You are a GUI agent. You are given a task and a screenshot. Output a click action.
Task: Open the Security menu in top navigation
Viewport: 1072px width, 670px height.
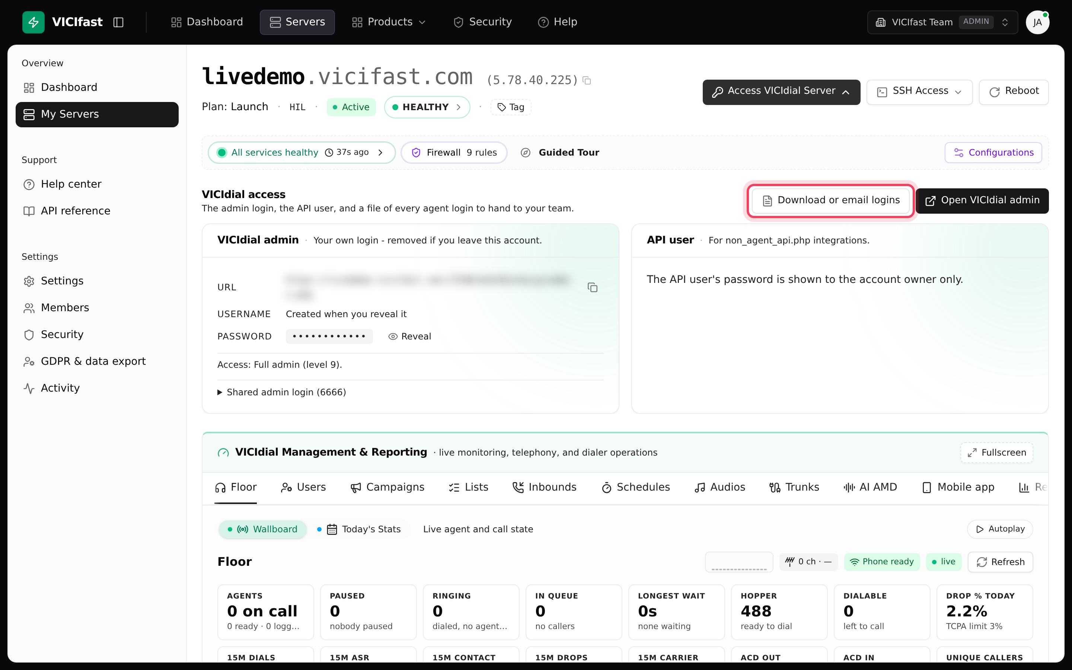point(482,22)
